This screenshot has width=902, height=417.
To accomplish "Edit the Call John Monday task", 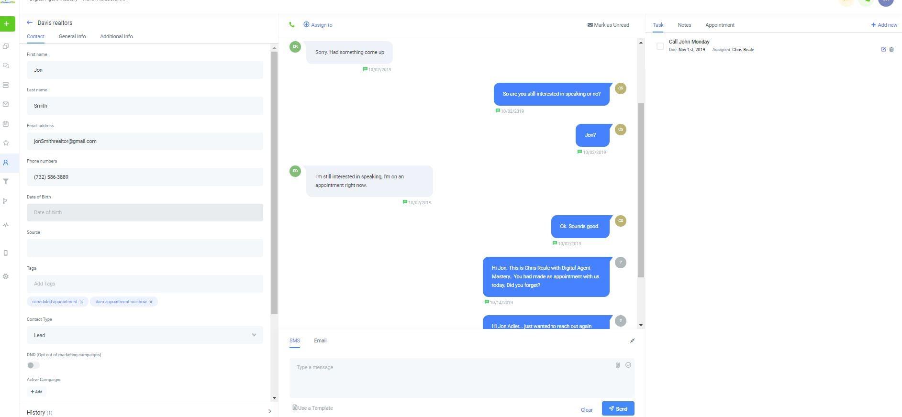I will (883, 49).
